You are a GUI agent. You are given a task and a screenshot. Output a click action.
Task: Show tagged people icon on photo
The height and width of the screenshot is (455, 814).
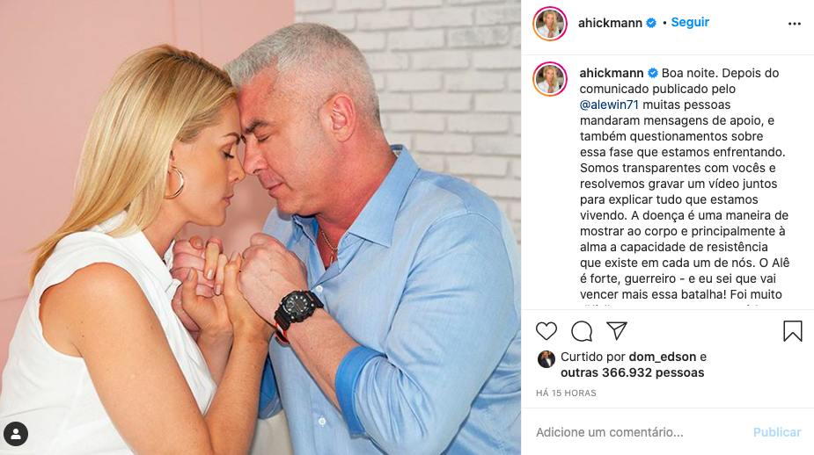coord(16,434)
